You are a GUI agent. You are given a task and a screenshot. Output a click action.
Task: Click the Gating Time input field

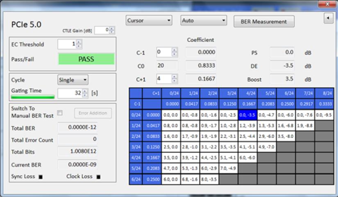tap(70, 93)
